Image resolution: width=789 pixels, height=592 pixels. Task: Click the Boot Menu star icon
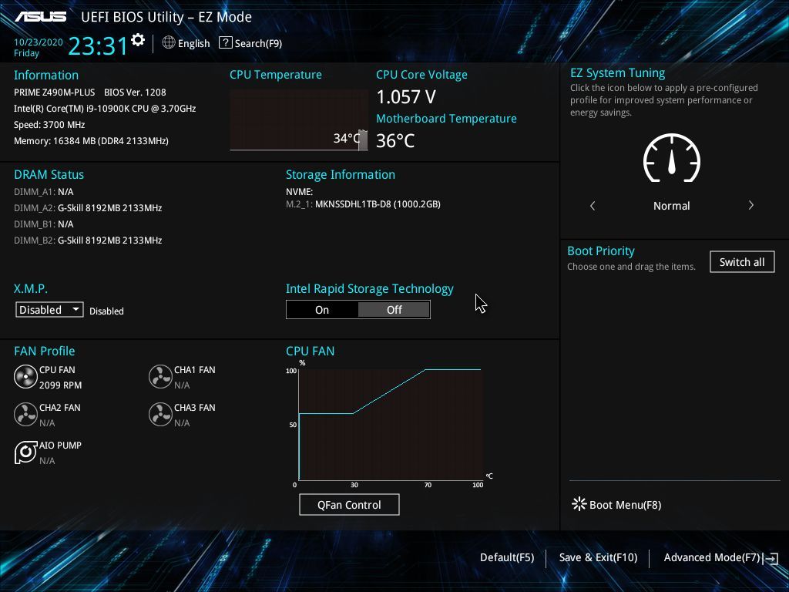coord(579,504)
